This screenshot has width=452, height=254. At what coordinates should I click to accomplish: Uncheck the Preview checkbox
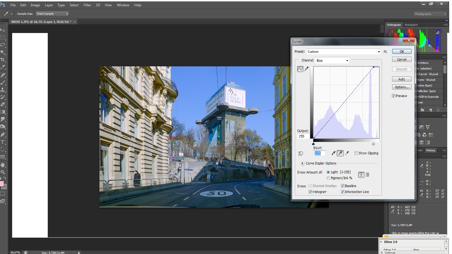[x=394, y=96]
